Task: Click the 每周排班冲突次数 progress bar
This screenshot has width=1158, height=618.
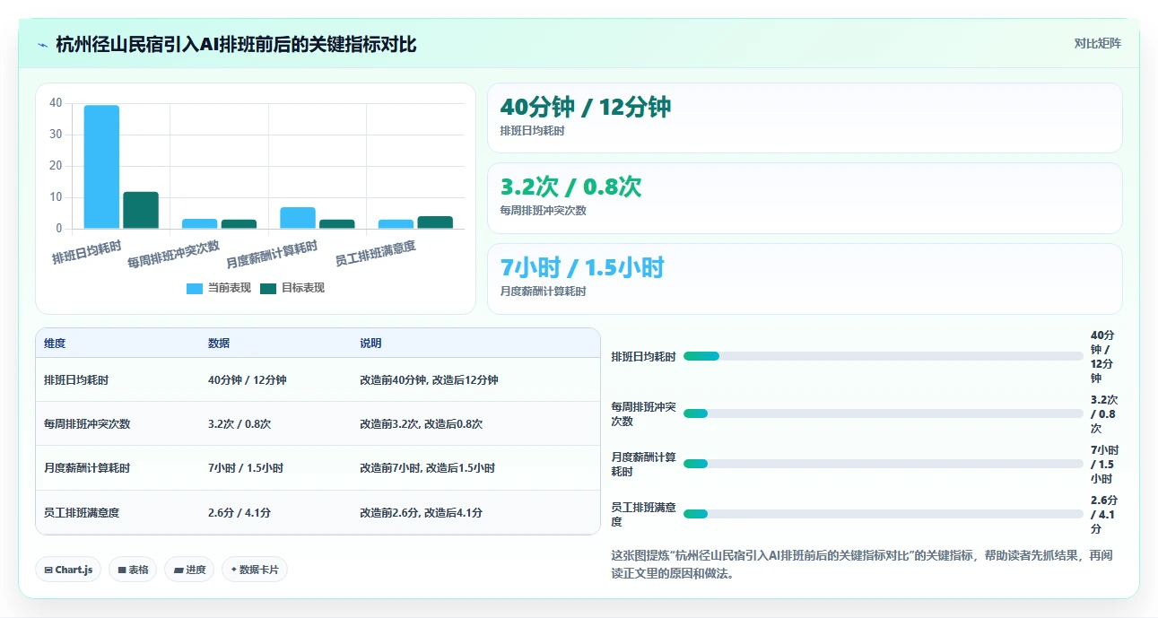Action: pyautogui.click(x=884, y=413)
